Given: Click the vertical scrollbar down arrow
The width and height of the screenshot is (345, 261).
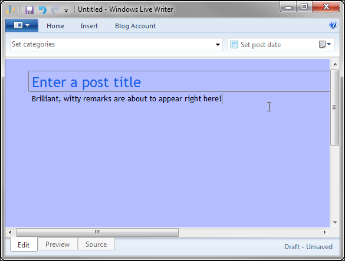Looking at the screenshot, I should (x=335, y=223).
